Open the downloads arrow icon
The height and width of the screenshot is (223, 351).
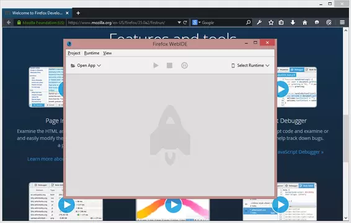(x=293, y=22)
